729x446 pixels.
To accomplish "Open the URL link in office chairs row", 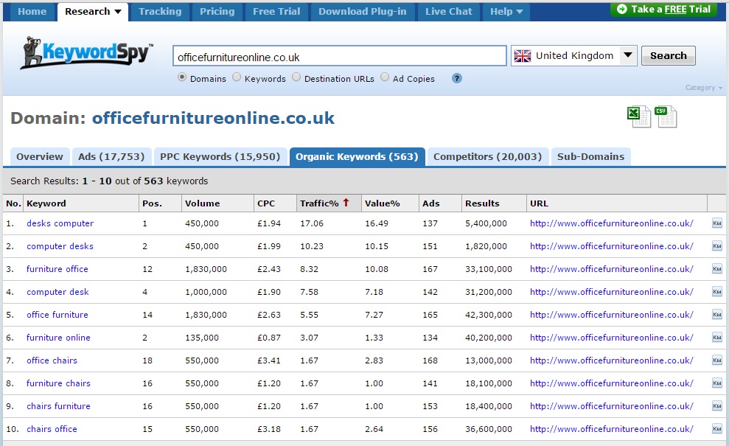I will (611, 360).
